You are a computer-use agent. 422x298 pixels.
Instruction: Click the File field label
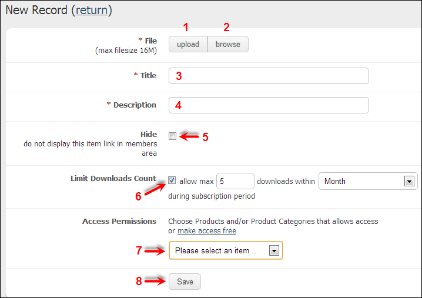[150, 41]
